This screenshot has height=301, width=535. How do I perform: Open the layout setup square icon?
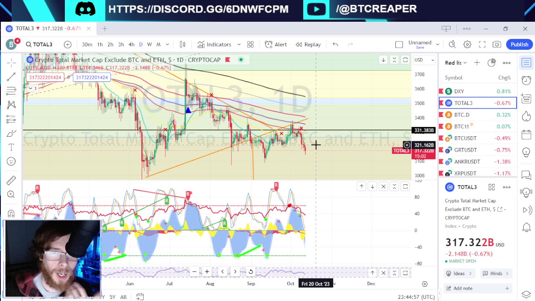point(399,44)
